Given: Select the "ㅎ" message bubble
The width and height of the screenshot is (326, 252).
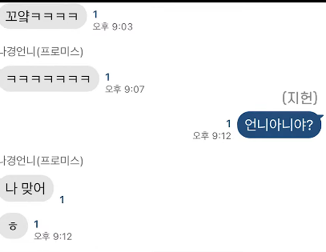Looking at the screenshot, I should (x=13, y=226).
